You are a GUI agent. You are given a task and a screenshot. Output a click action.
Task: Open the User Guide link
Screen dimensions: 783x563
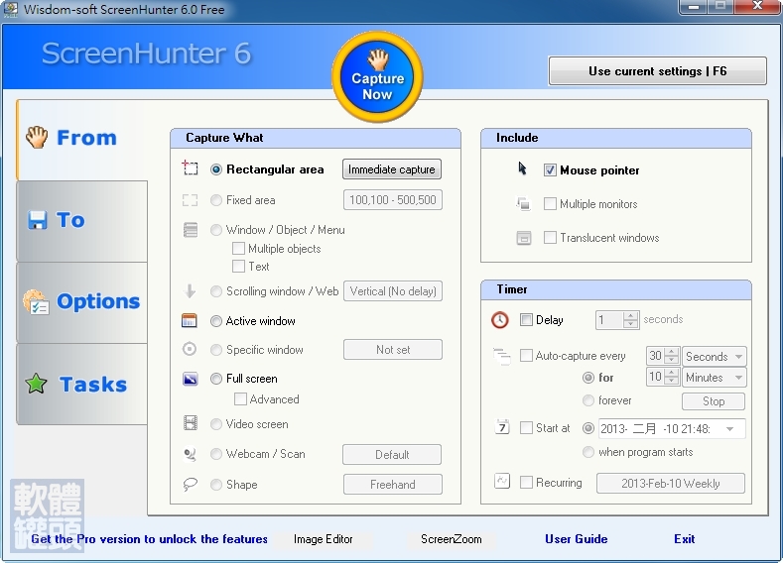coord(577,539)
